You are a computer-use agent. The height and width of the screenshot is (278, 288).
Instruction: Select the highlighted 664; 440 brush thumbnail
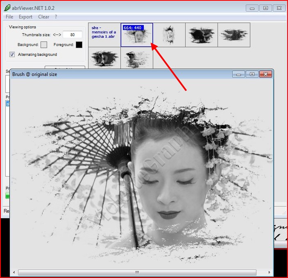pos(136,35)
